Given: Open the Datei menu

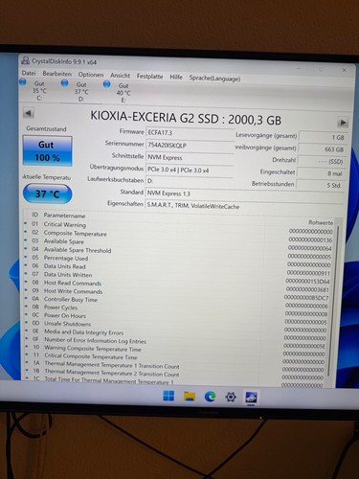Looking at the screenshot, I should point(29,73).
